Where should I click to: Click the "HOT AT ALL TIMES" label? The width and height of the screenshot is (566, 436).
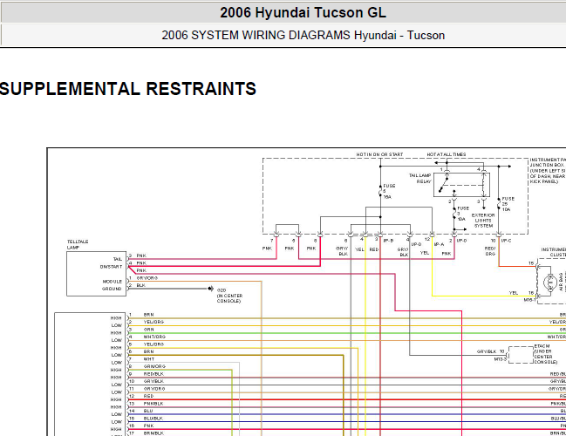[447, 154]
